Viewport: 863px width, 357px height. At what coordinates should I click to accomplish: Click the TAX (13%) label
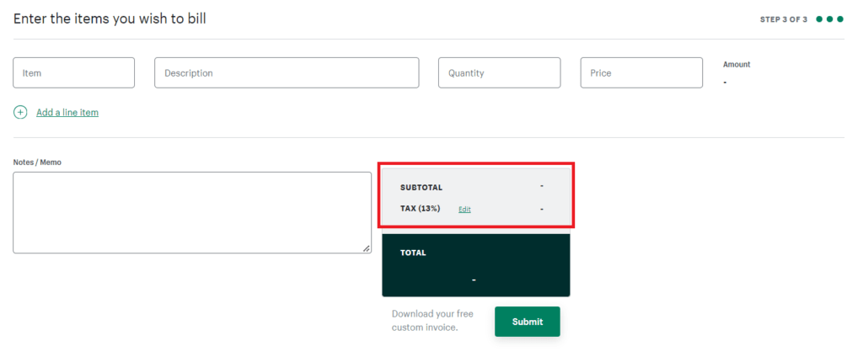(x=421, y=208)
